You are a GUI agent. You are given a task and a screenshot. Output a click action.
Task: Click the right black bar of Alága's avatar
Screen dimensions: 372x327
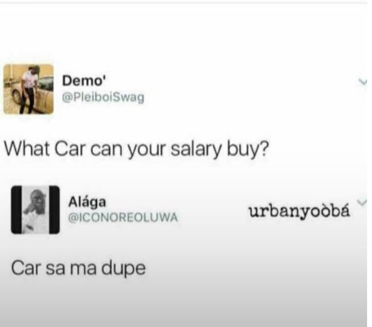click(54, 210)
